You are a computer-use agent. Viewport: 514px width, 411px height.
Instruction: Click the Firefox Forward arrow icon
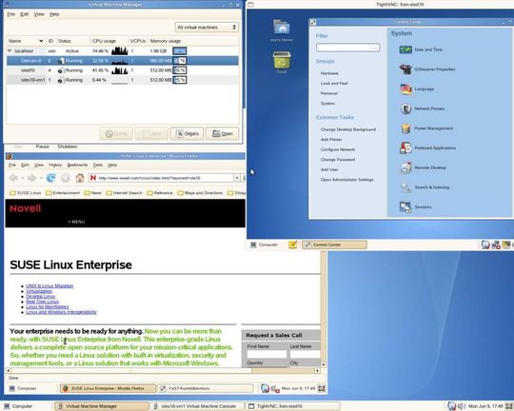[31, 178]
